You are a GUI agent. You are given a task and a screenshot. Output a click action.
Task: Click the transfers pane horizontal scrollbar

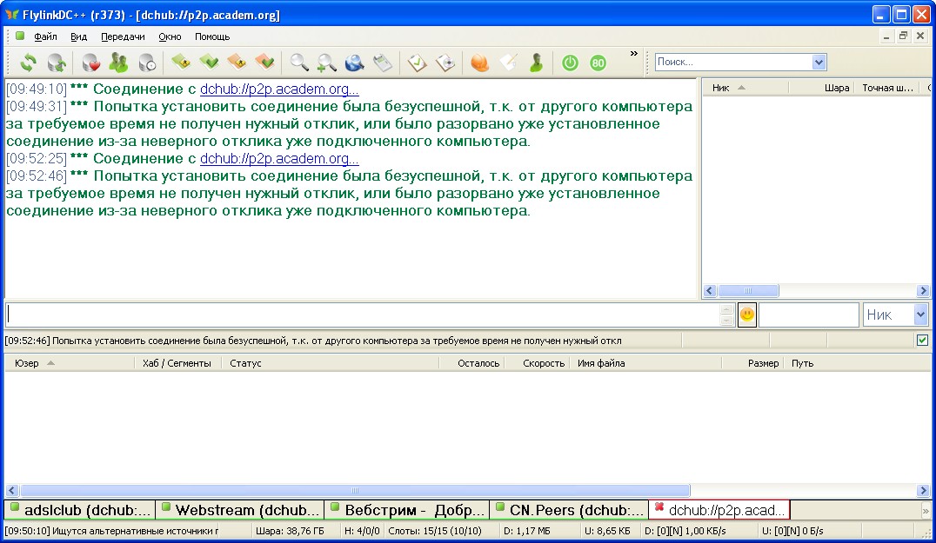(x=355, y=491)
